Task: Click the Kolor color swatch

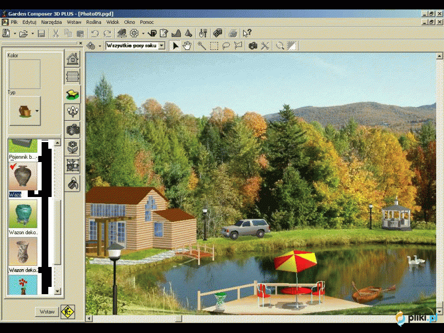Action: pos(24,74)
